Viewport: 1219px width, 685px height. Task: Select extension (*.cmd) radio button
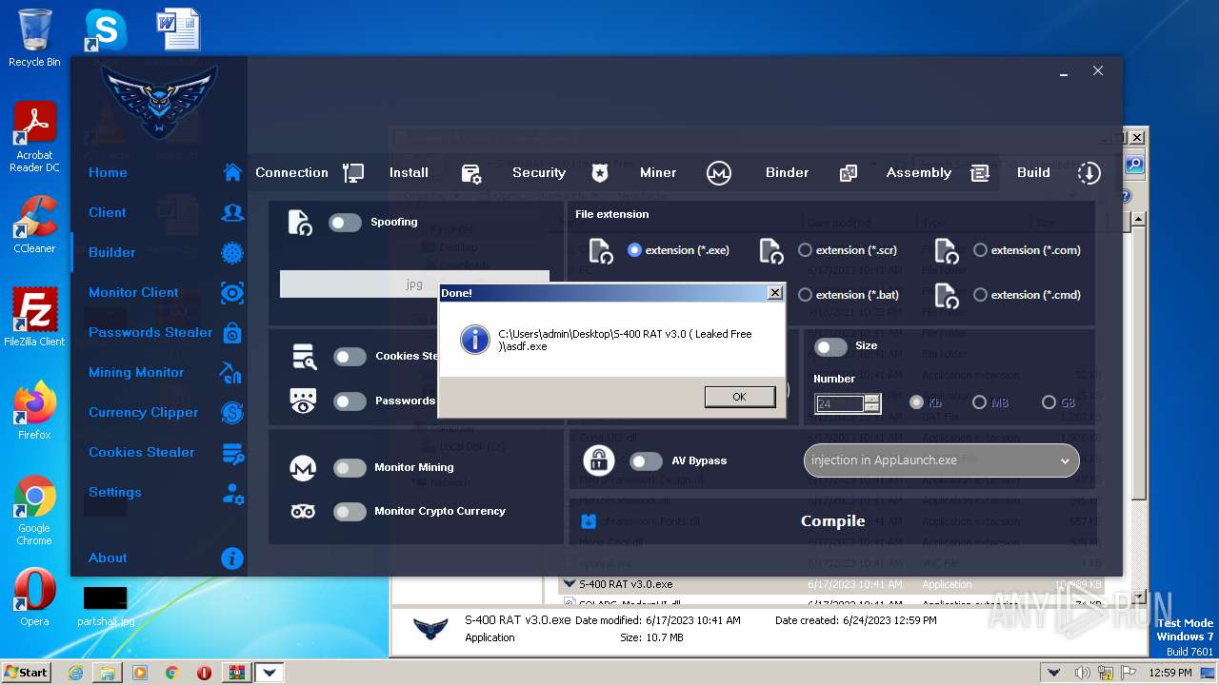[981, 295]
